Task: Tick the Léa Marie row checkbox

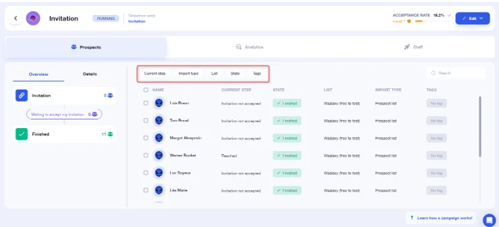Action: (146, 190)
